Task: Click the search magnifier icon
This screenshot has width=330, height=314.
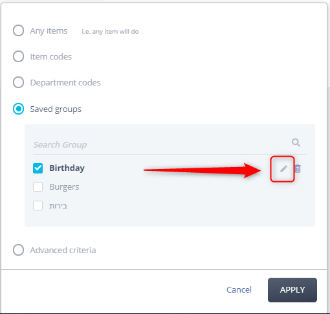Action: point(296,142)
